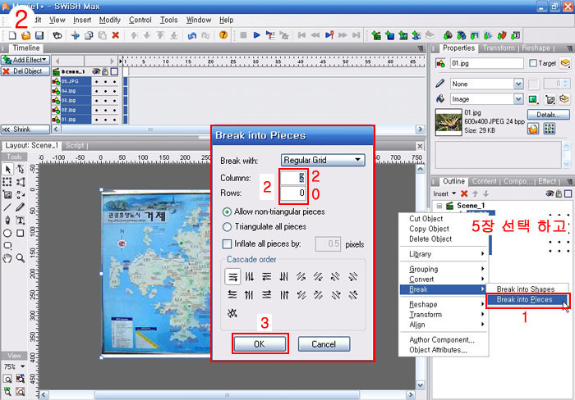Select the arrow Selection tool
Screen dimensions: 575x400
click(x=7, y=170)
